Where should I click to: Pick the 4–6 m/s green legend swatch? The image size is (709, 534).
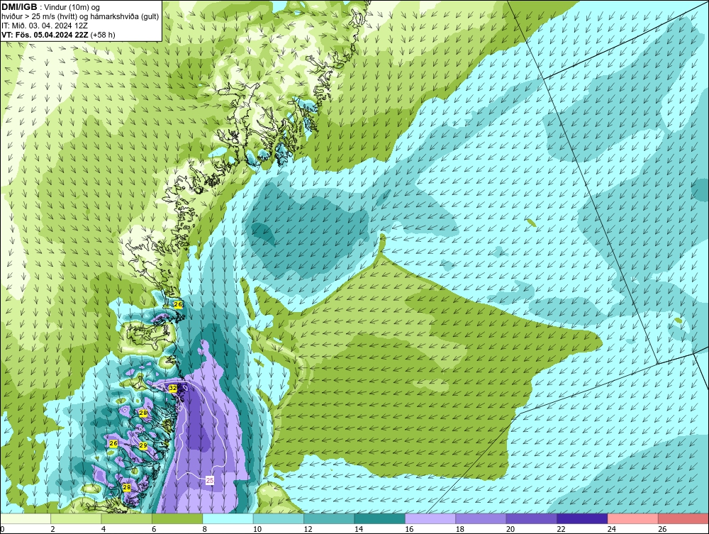[127, 518]
